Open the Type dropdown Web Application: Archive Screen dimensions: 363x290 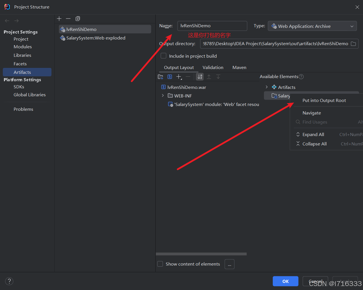point(312,26)
